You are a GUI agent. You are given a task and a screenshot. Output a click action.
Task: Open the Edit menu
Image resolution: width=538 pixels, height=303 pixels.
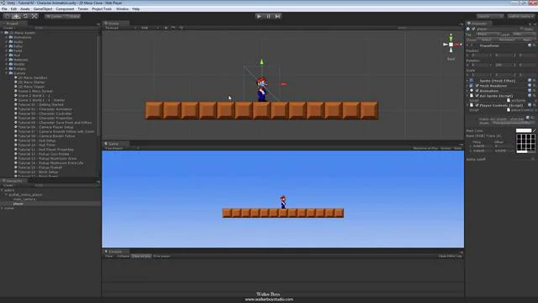[13, 9]
